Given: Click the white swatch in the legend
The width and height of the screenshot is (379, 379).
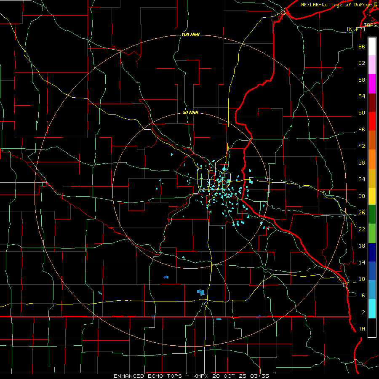Looking at the screenshot, I should 372,46.
